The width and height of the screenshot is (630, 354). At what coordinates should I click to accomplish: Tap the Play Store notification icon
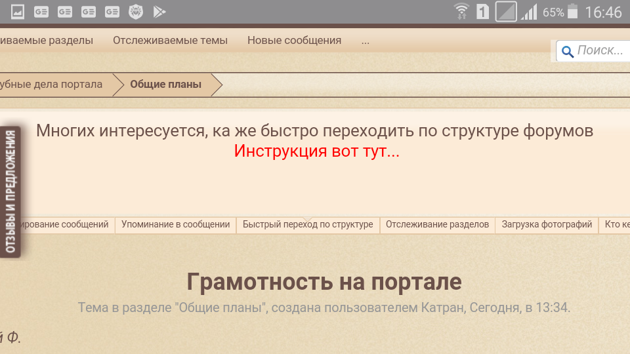tap(159, 11)
